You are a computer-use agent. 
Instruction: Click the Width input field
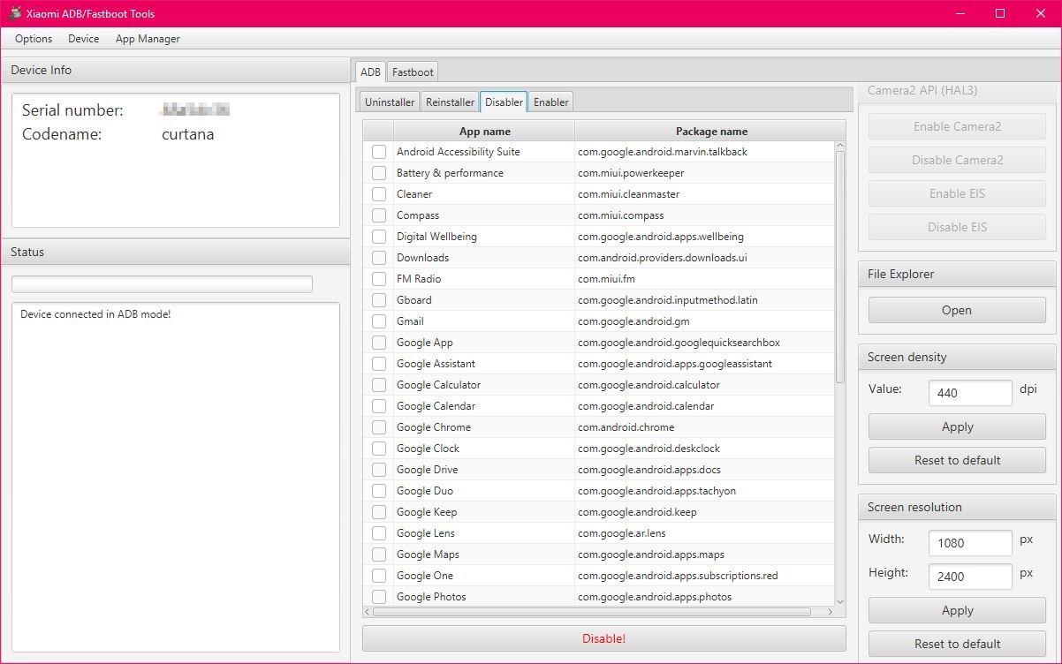pyautogui.click(x=970, y=543)
